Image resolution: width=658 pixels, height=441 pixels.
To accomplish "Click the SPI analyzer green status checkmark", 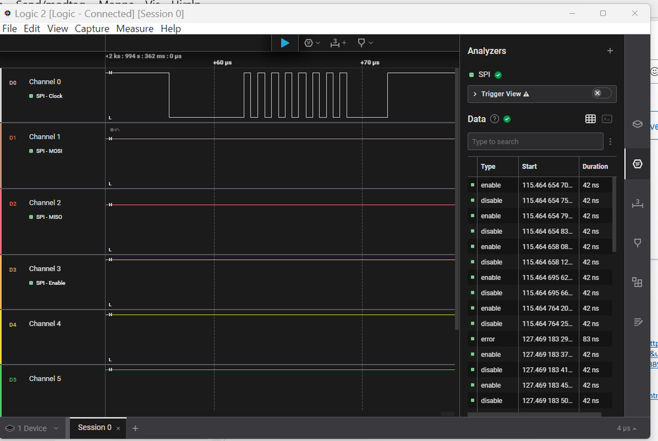I will pyautogui.click(x=498, y=75).
